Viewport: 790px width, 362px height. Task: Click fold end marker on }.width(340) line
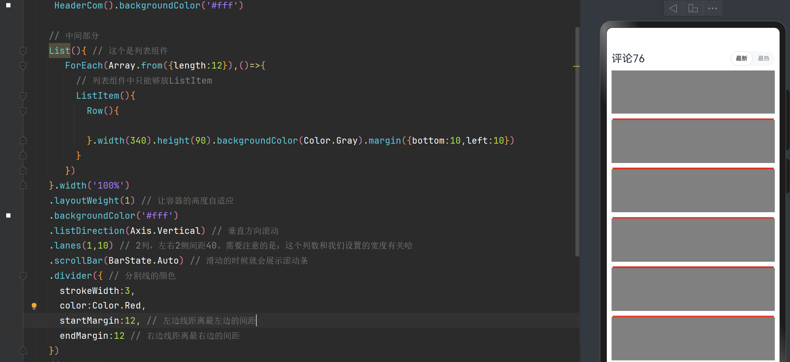pos(23,141)
